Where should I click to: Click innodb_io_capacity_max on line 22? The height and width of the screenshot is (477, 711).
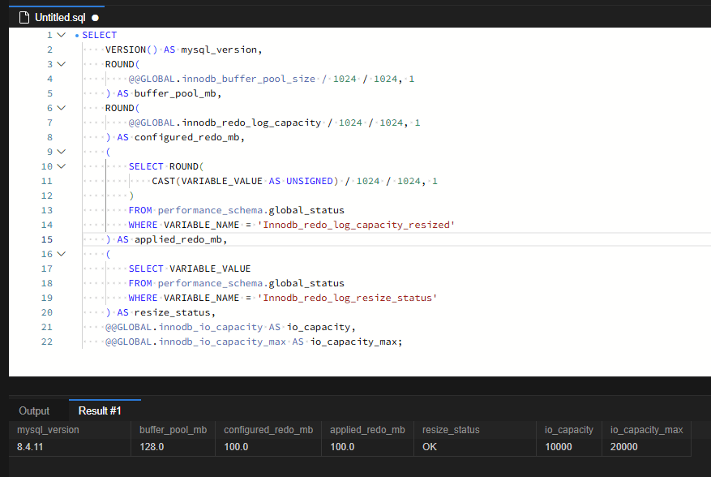222,342
